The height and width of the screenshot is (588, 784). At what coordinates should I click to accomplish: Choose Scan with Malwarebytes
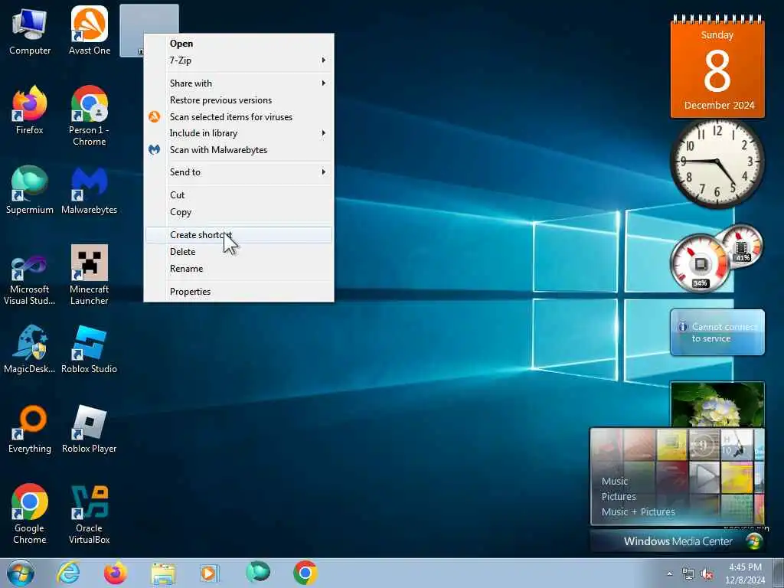239,149
